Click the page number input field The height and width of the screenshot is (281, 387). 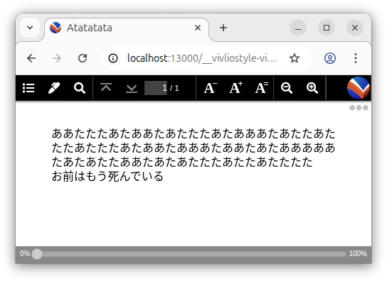tap(156, 88)
